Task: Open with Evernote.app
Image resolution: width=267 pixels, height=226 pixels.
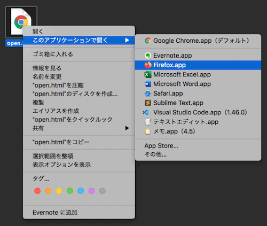Action: [x=198, y=56]
